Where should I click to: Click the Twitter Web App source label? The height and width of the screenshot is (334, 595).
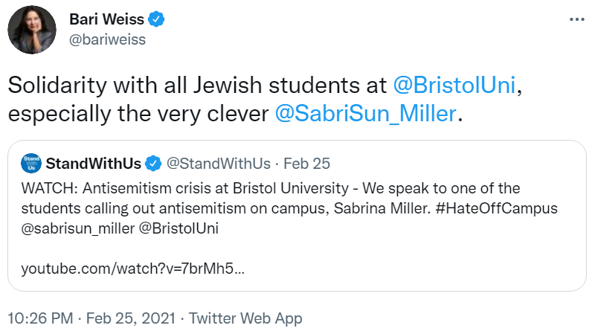point(245,318)
